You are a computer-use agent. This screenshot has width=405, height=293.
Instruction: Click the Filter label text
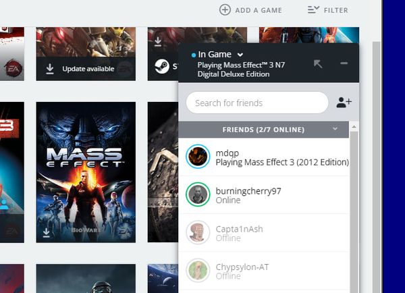click(x=335, y=10)
